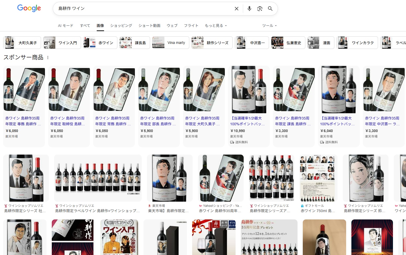Select the 大町久美子 filter chip
Screen dimensions: 406x255
22,43
